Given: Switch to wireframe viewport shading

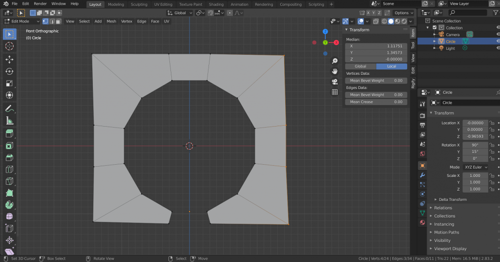Looking at the screenshot, I should pyautogui.click(x=384, y=22).
